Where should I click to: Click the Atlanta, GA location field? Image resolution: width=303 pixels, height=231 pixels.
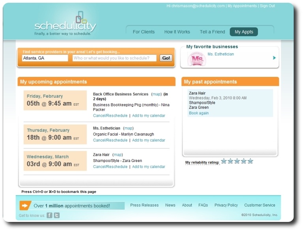tap(45, 58)
